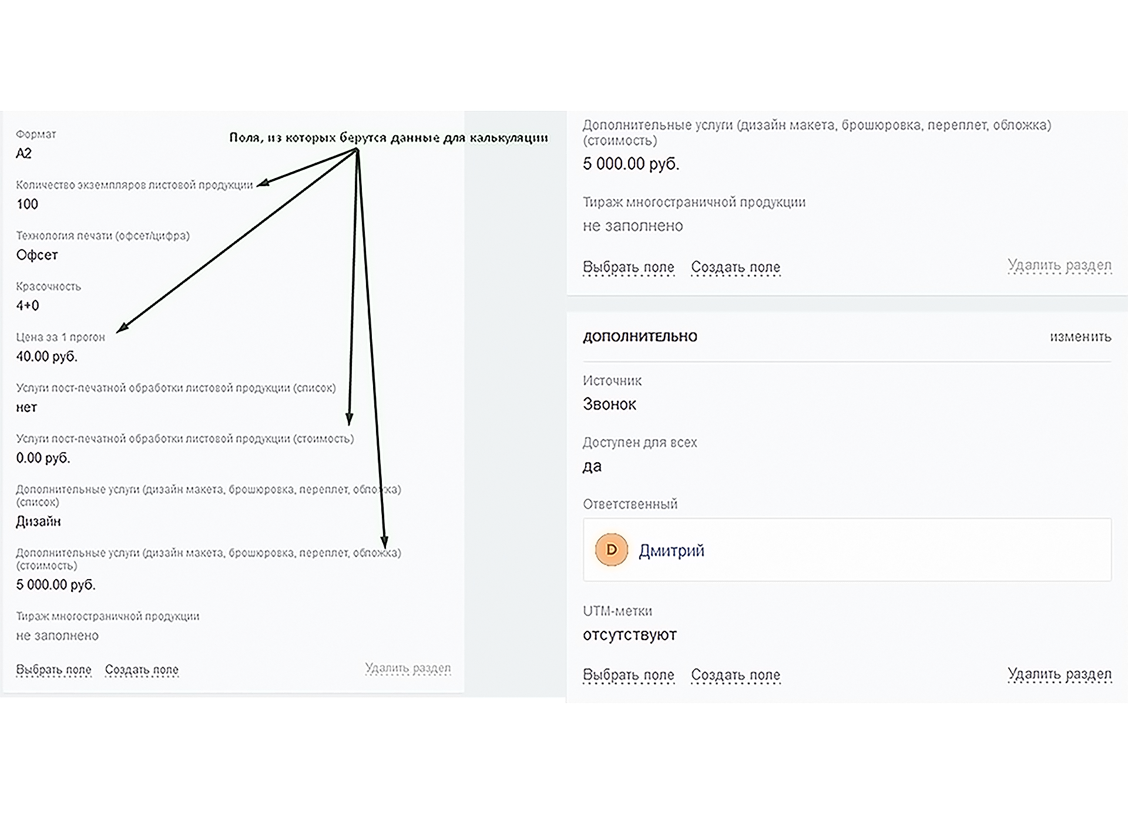Click the Формат value A2
Image resolution: width=1128 pixels, height=814 pixels.
point(23,154)
